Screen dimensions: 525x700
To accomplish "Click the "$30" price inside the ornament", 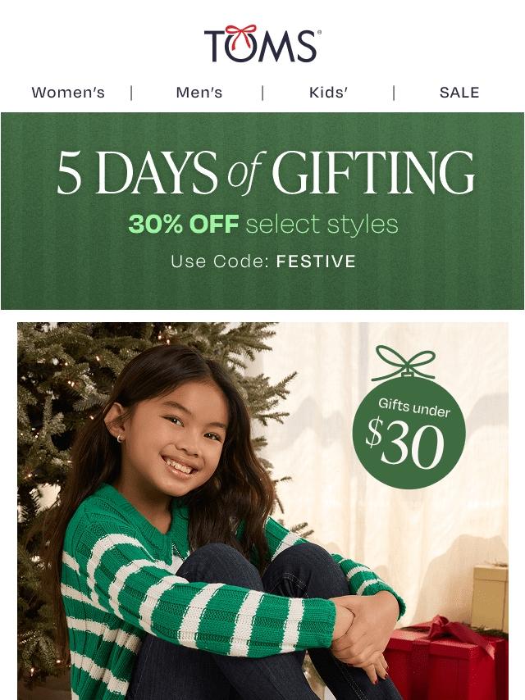I will click(x=404, y=444).
